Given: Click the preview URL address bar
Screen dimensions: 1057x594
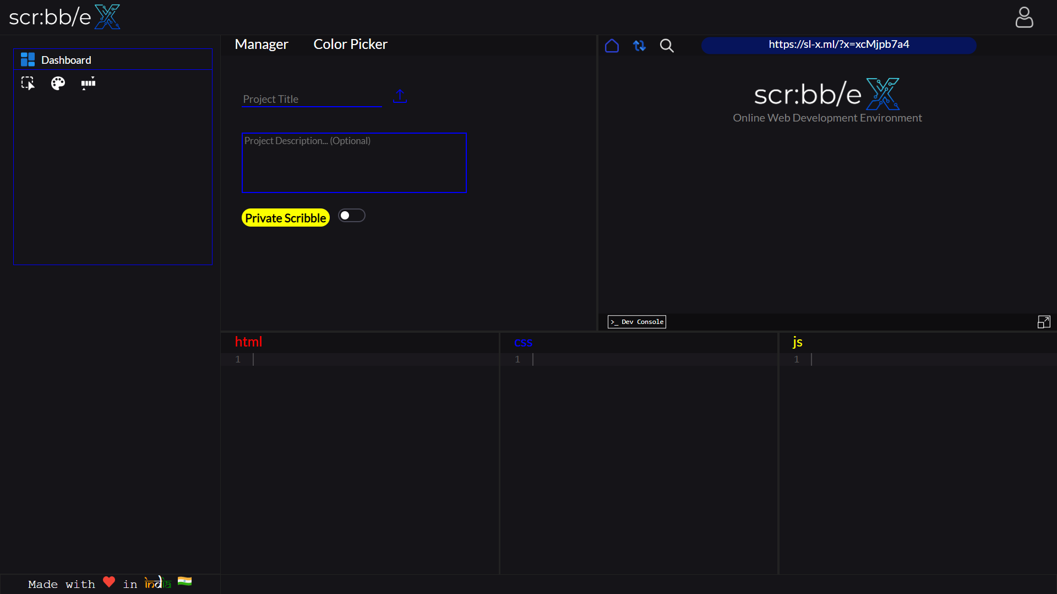Looking at the screenshot, I should [838, 45].
